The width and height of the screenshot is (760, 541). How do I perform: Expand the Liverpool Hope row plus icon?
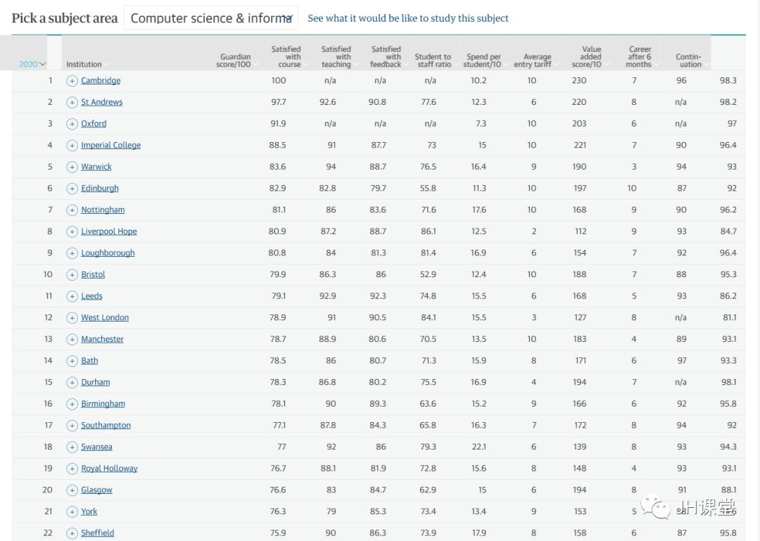click(x=72, y=231)
